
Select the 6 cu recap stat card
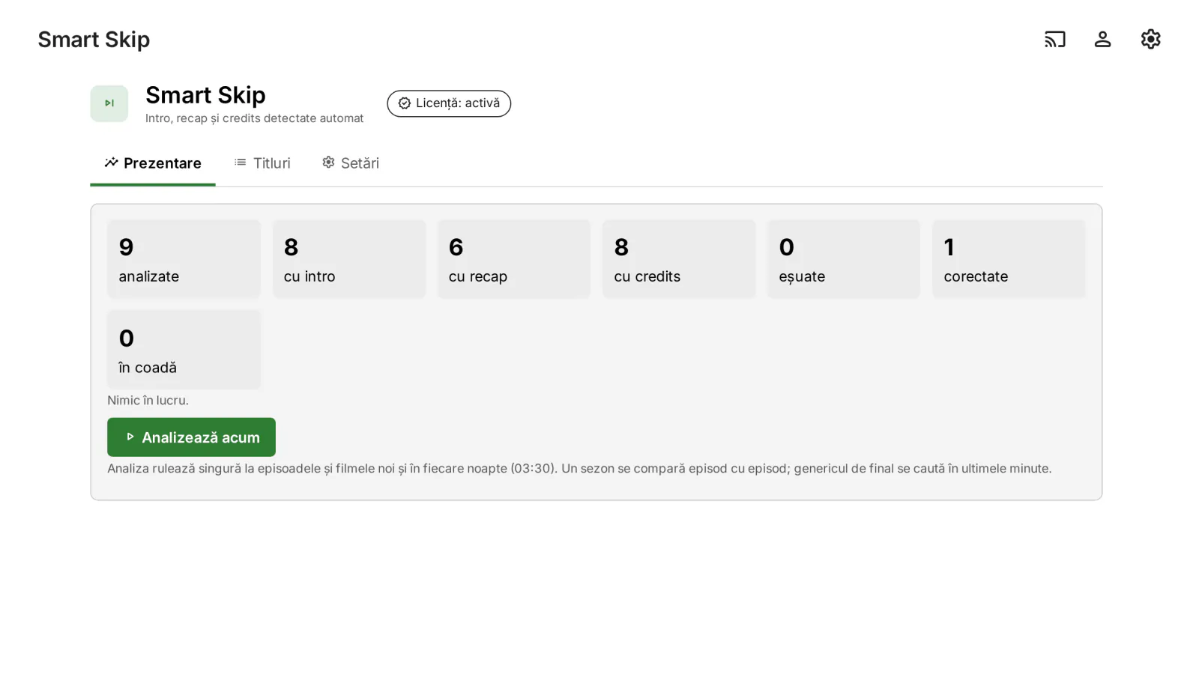coord(514,259)
